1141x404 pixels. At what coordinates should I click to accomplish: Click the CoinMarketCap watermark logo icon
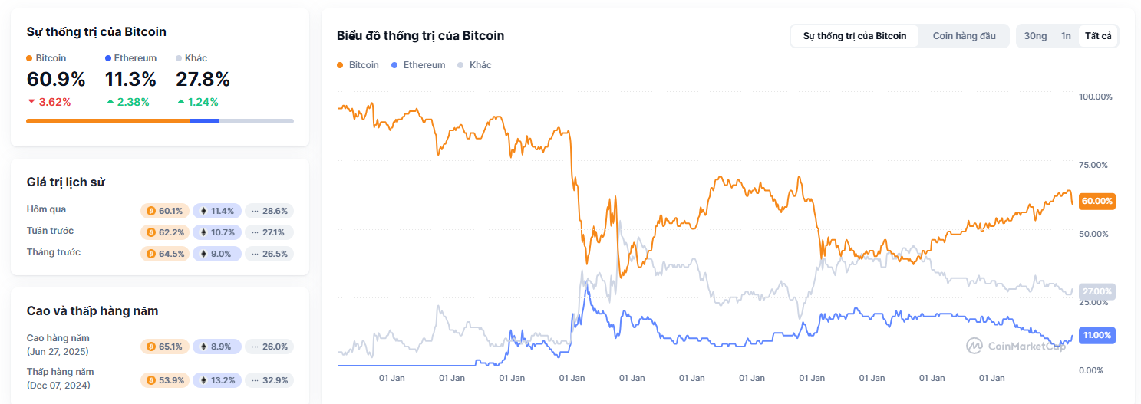(974, 346)
